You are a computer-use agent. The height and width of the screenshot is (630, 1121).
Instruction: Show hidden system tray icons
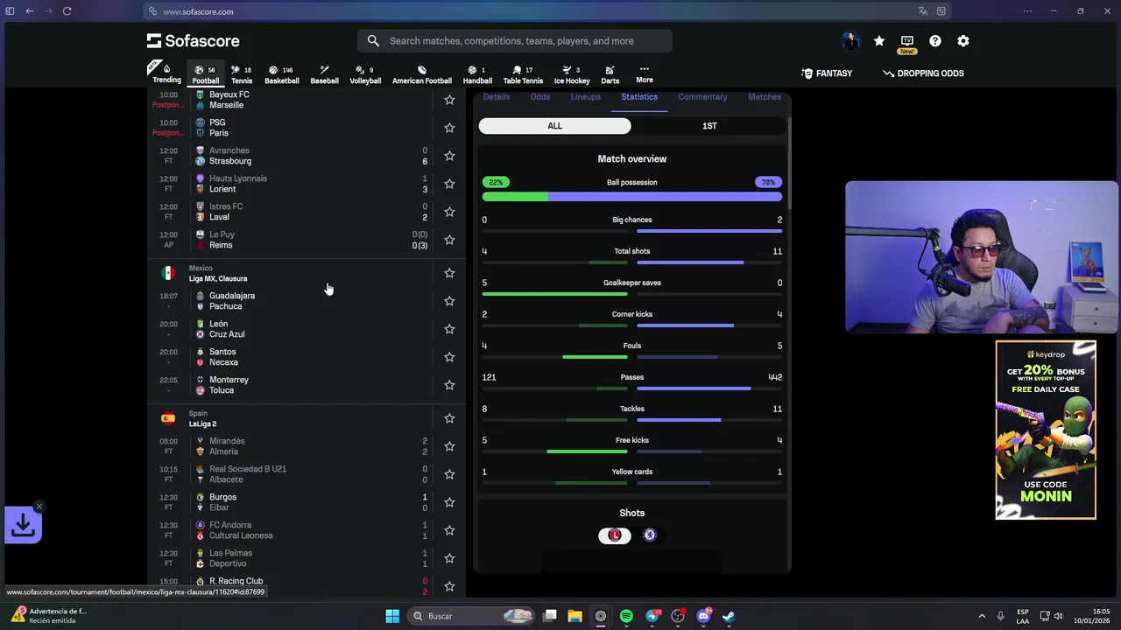tap(982, 616)
